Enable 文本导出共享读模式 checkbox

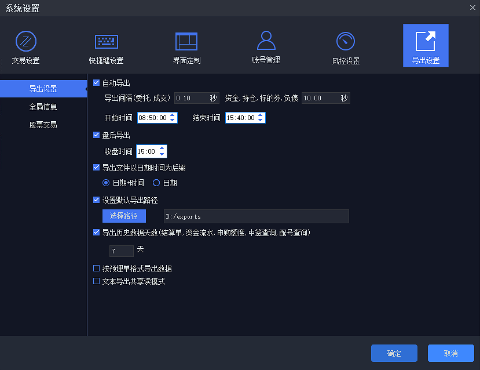97,281
